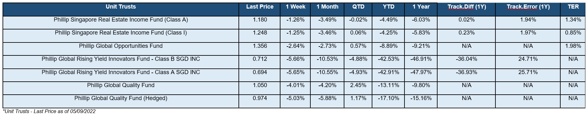Select the 1 Year column header
The image size is (587, 114).
coord(421,7)
